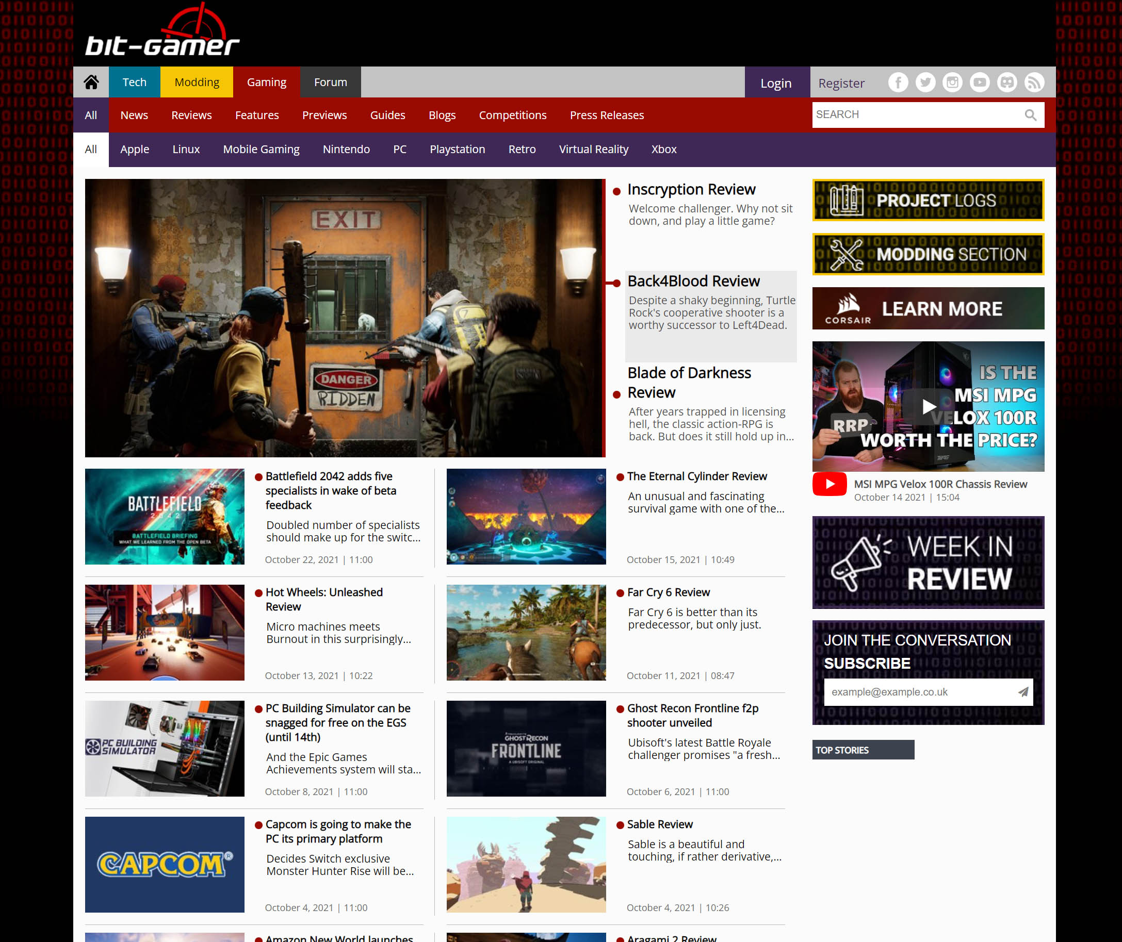1122x942 pixels.
Task: Filter platform by Mobile Gaming
Action: click(261, 150)
